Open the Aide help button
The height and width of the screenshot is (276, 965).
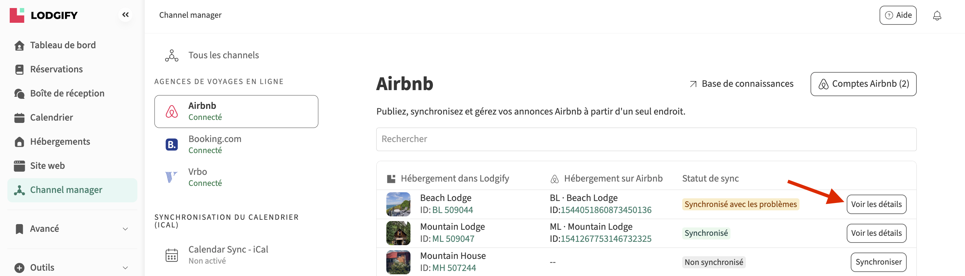[x=898, y=15]
